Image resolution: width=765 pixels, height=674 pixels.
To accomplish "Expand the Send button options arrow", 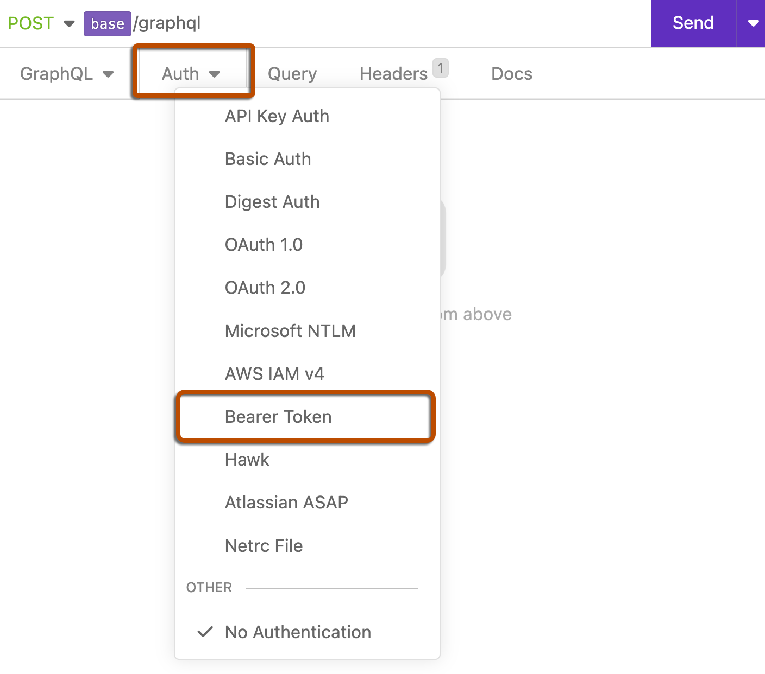I will coord(753,23).
